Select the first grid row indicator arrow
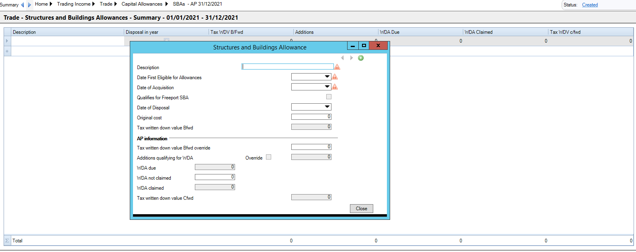The height and width of the screenshot is (252, 636). 7,41
